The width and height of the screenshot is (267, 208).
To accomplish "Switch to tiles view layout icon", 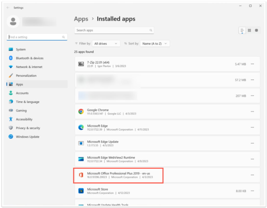I will pos(256,30).
